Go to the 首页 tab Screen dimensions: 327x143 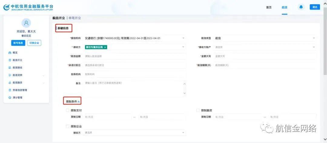click(269, 8)
